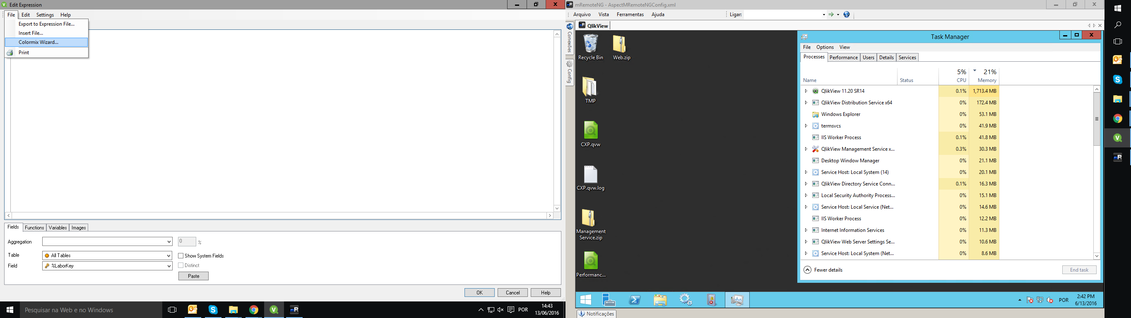
Task: Select the Management Service.zip icon
Action: [590, 224]
